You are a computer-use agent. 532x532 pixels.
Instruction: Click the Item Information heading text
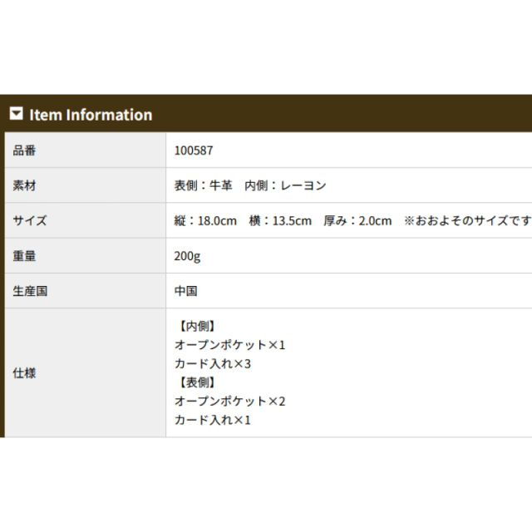coord(91,115)
